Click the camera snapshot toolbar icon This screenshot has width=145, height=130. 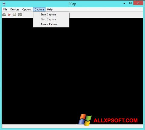(4, 15)
